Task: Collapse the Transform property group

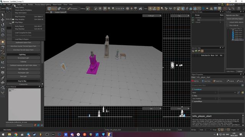Action: (x=193, y=89)
